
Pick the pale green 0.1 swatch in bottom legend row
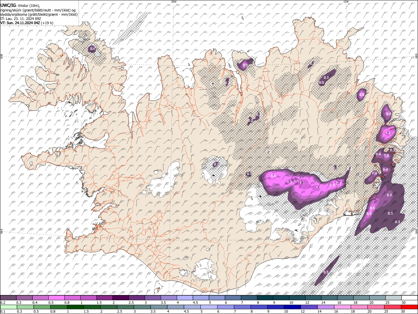8,307
